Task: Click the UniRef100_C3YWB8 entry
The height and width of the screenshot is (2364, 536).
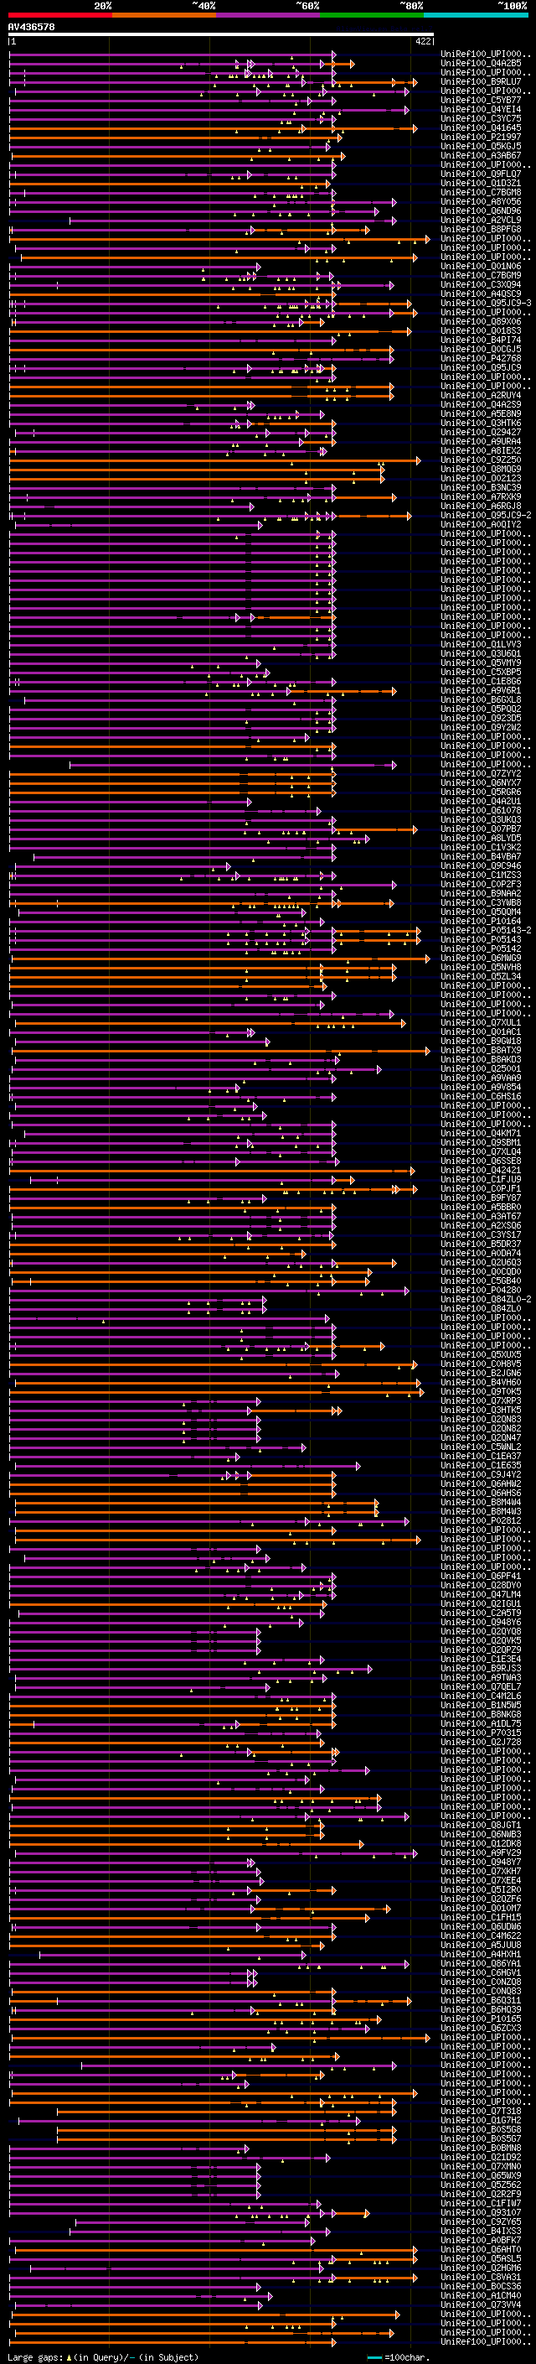Action: [480, 903]
